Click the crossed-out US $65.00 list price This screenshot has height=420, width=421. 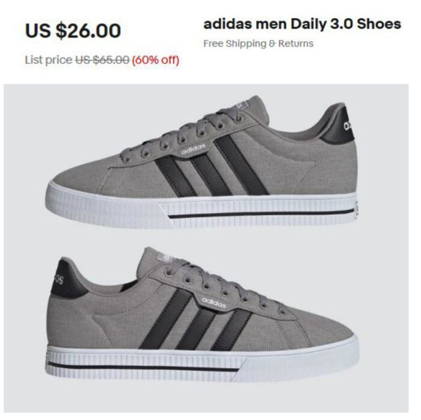pyautogui.click(x=102, y=60)
